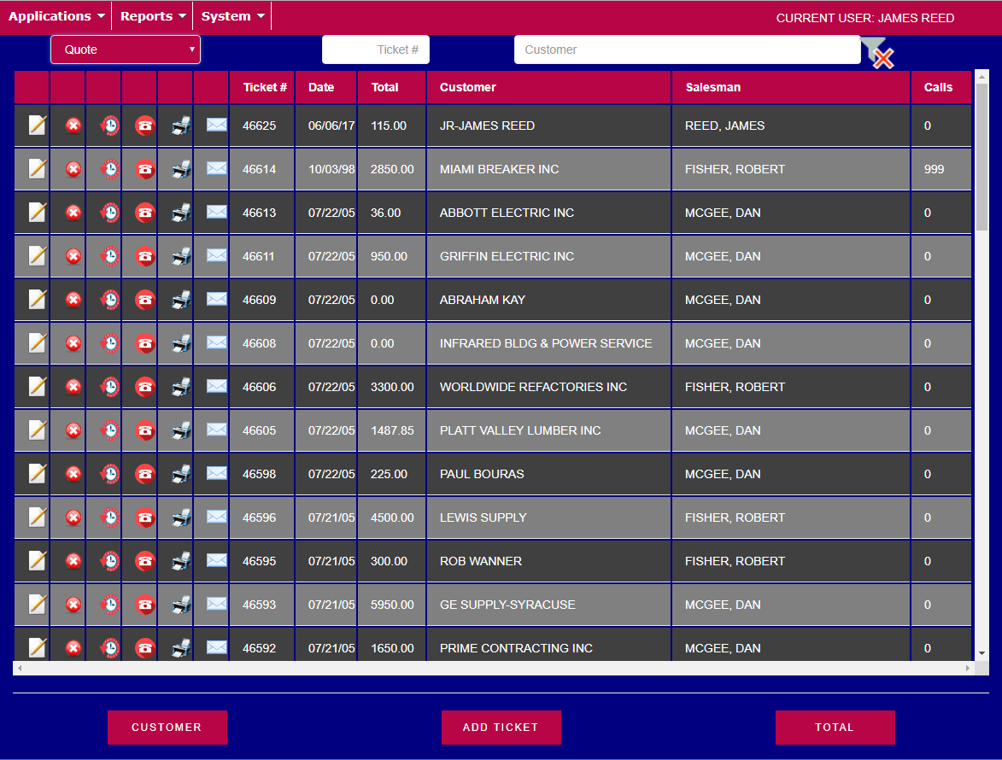Image resolution: width=1002 pixels, height=760 pixels.
Task: Email the Platt Valley Lumber ticket
Action: [217, 430]
